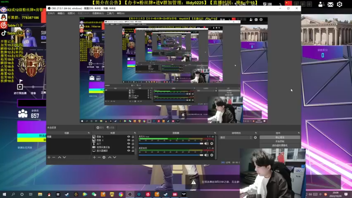352x198 pixels.
Task: Open the 帮助(H) menu in OBS
Action: [121, 14]
